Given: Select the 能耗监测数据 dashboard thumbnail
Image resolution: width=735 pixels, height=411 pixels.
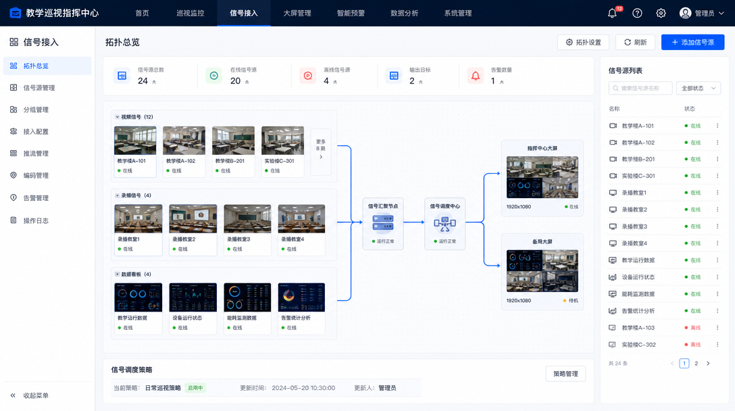Looking at the screenshot, I should (247, 297).
